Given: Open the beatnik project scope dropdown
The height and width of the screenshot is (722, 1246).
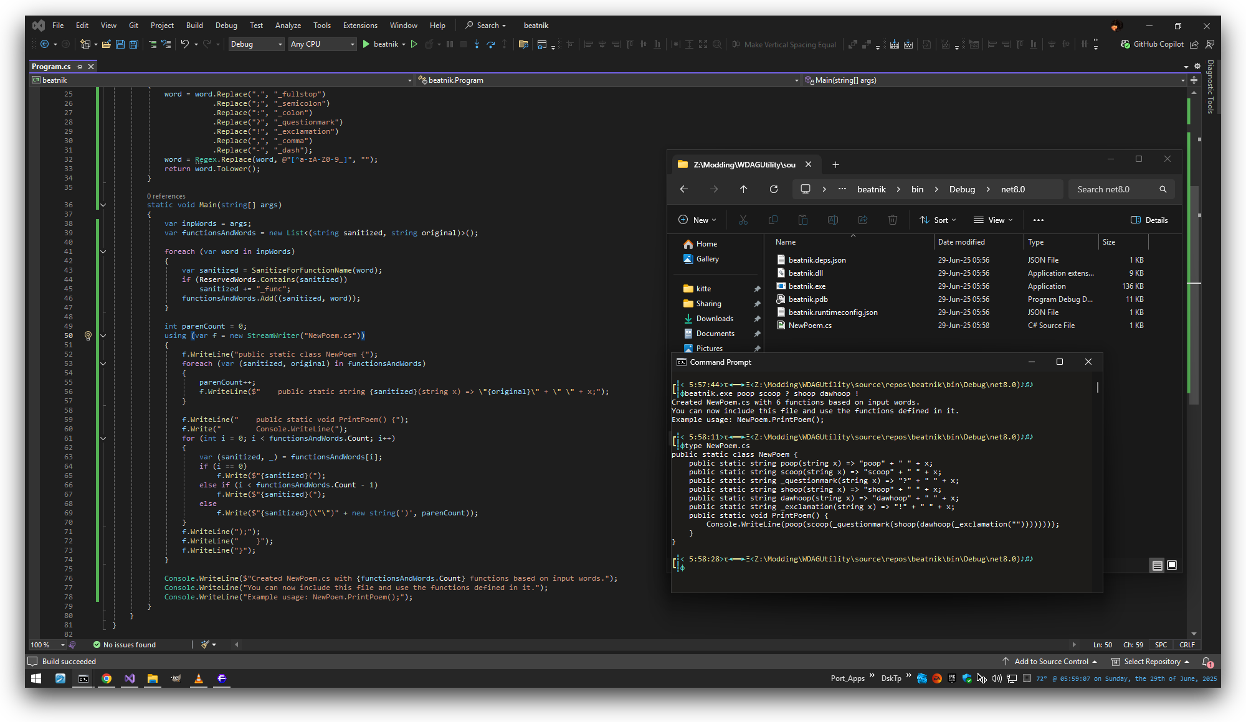Looking at the screenshot, I should pyautogui.click(x=222, y=80).
